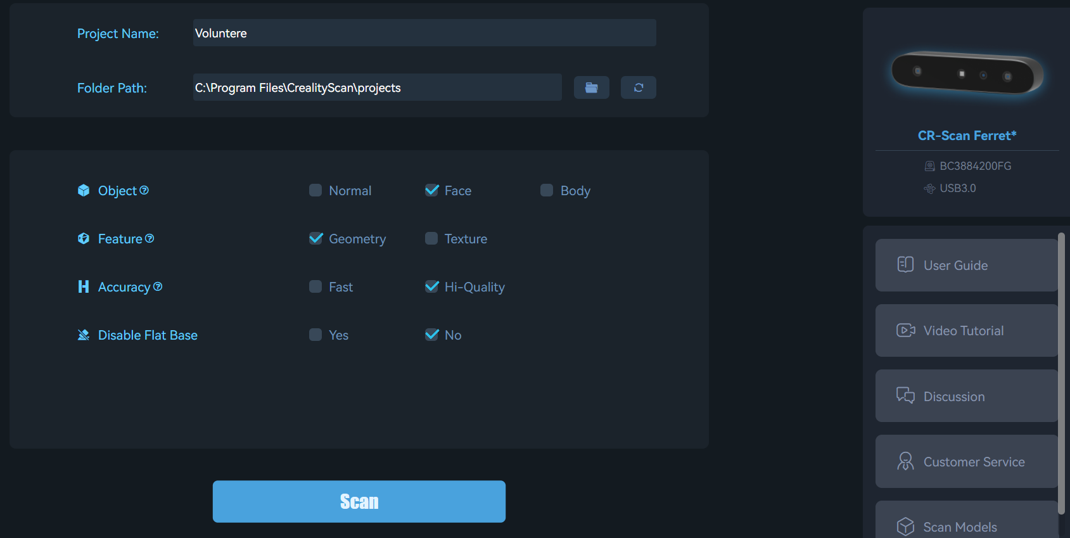Open the folder browse icon button
The height and width of the screenshot is (538, 1070).
coord(591,87)
